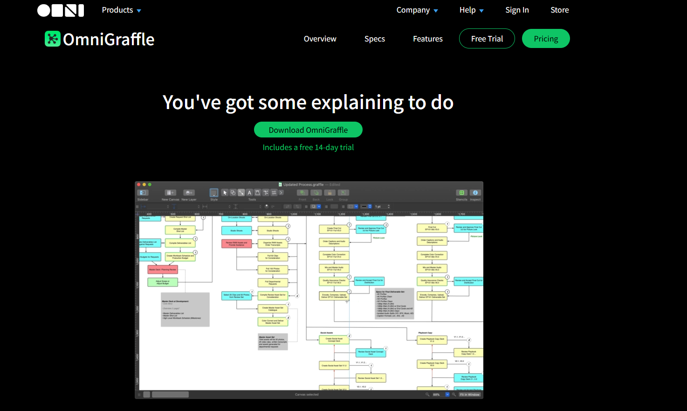Click the 'You've got some explaining to do' heading
687x411 pixels.
point(308,103)
